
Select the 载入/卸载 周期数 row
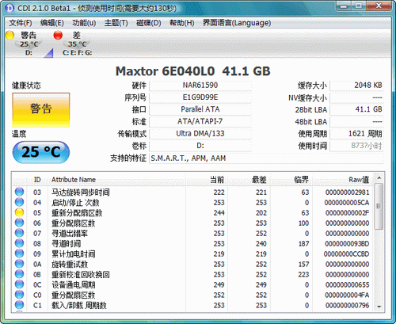192,306
